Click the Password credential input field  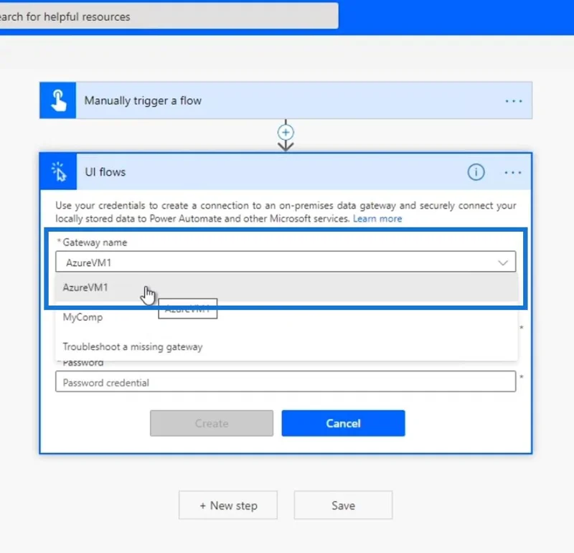(286, 382)
